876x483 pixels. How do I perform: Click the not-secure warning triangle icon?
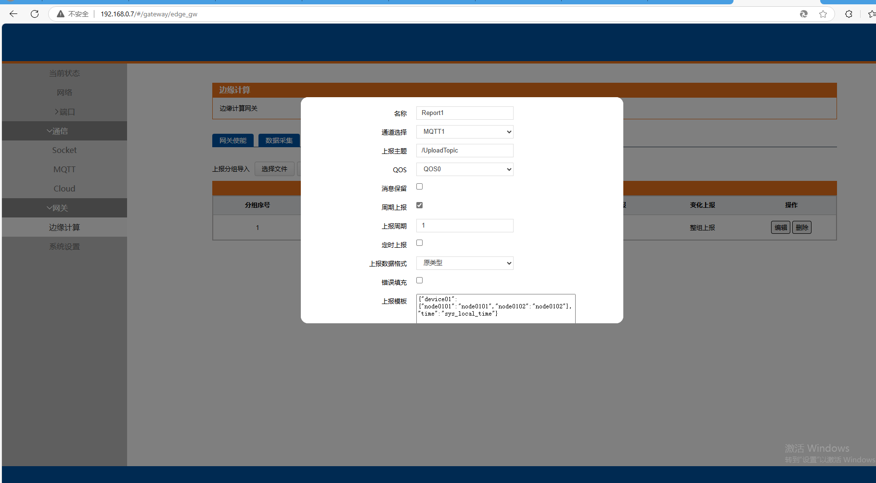coord(61,14)
